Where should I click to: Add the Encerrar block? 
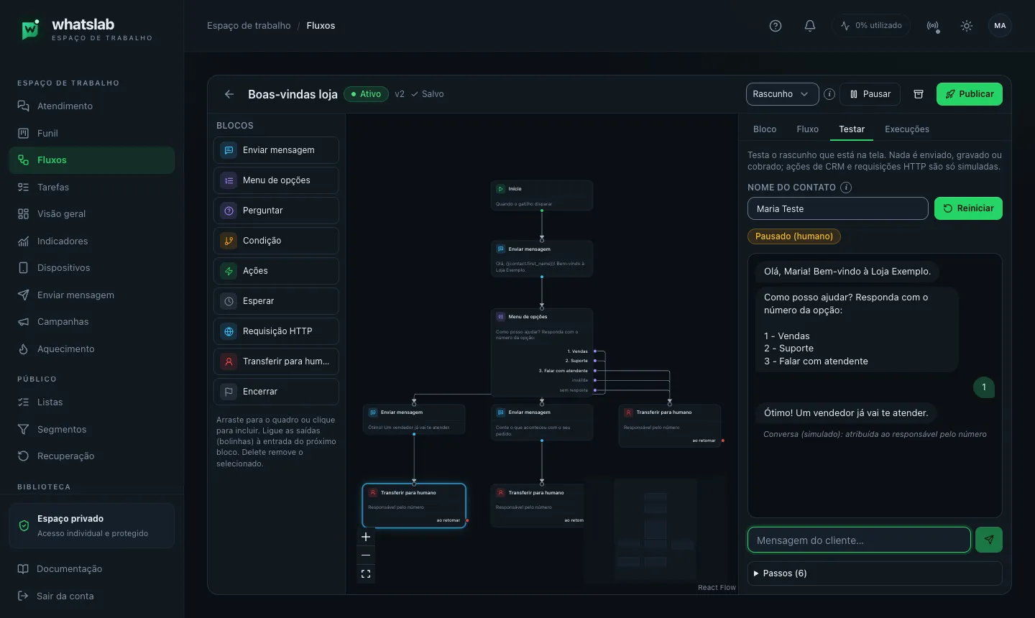(276, 392)
